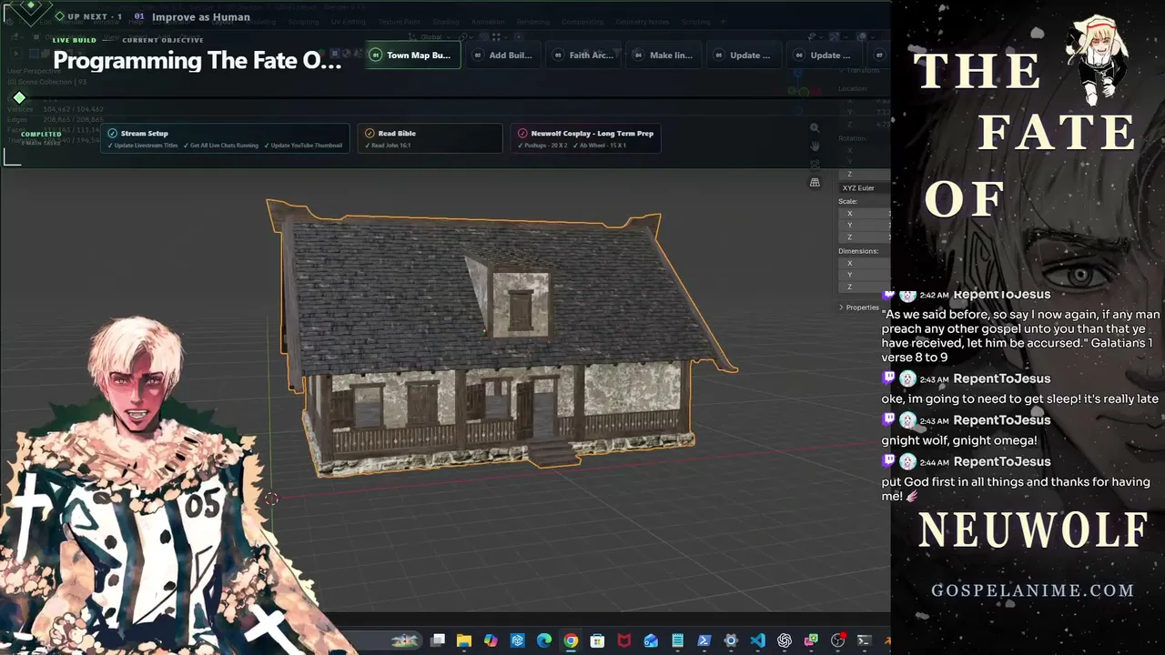Open the Terminal icon on the taskbar
Viewport: 1165px width, 655px height.
(x=864, y=640)
